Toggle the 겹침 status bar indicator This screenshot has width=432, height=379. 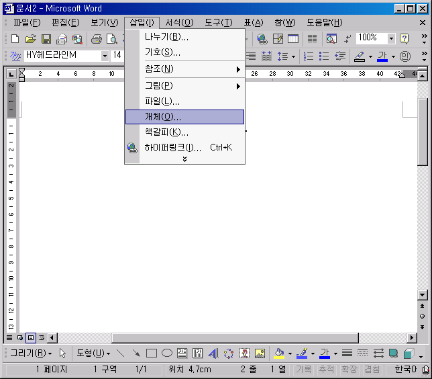click(x=372, y=370)
